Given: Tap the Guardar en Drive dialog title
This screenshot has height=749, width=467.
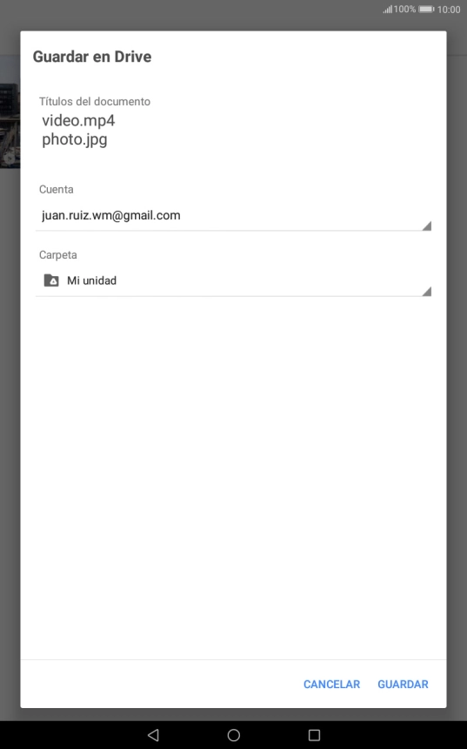Looking at the screenshot, I should [x=92, y=57].
